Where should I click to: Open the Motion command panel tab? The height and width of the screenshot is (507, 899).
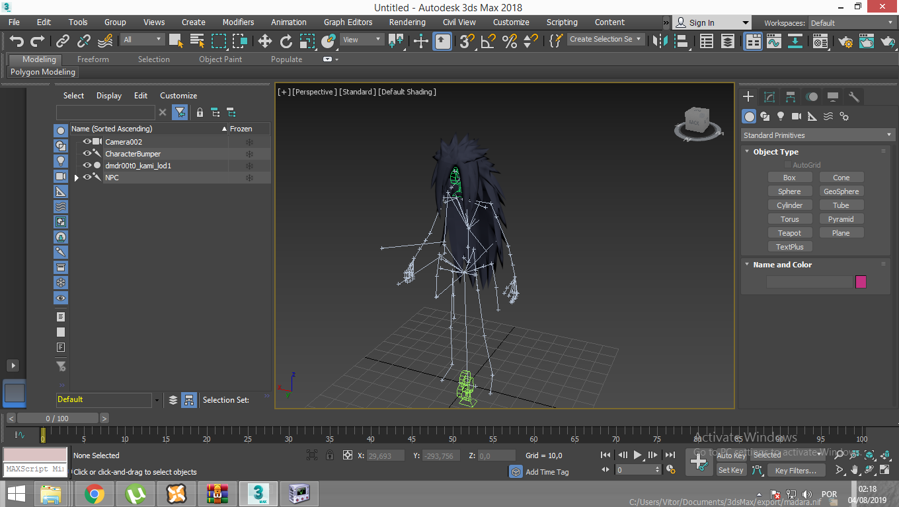tap(812, 97)
